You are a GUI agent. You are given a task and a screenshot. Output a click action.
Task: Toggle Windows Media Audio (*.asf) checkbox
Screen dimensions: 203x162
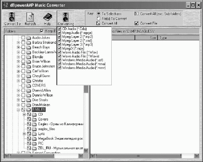[x=59, y=60]
